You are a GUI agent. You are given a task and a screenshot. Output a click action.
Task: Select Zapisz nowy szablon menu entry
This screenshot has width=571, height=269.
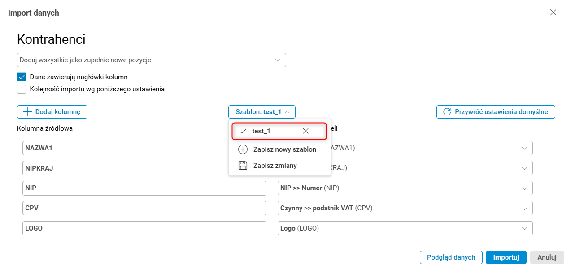pos(285,149)
